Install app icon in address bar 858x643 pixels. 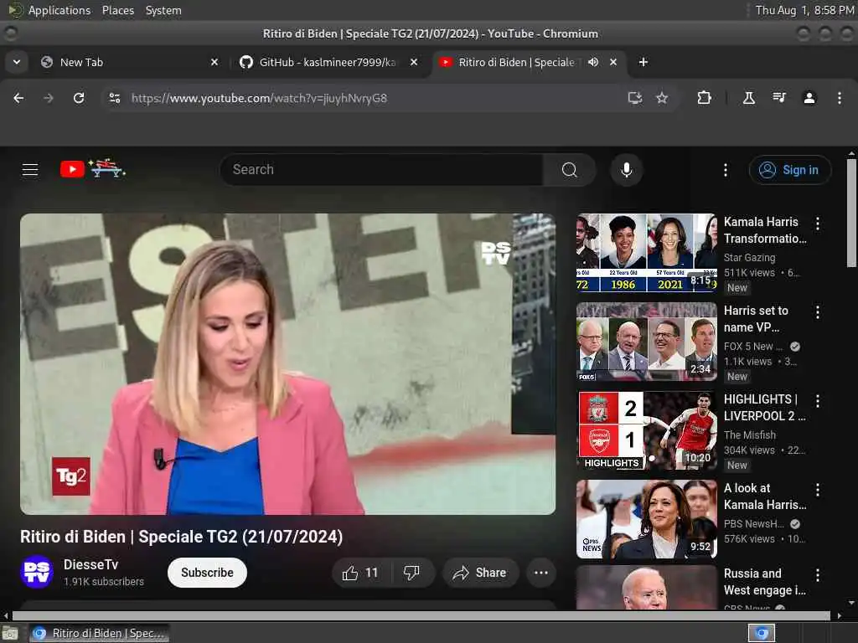(x=635, y=98)
